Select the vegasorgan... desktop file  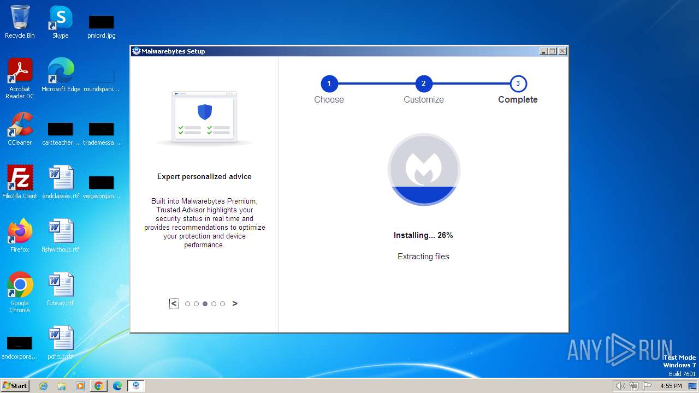(x=101, y=187)
